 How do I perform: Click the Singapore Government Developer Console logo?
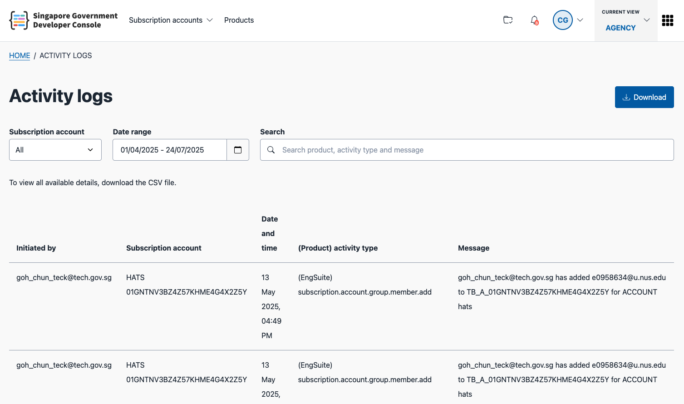(64, 20)
